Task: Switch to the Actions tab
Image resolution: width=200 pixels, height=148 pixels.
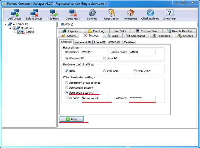Action: (69, 36)
